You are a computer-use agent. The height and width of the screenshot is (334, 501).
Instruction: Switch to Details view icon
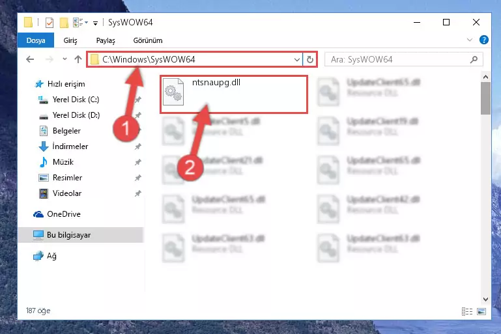coord(467,311)
